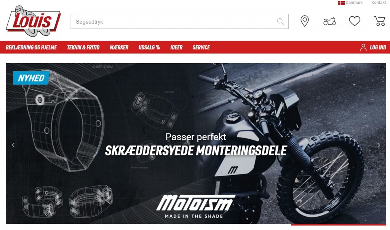Go to next banner slide arrow

(378, 145)
